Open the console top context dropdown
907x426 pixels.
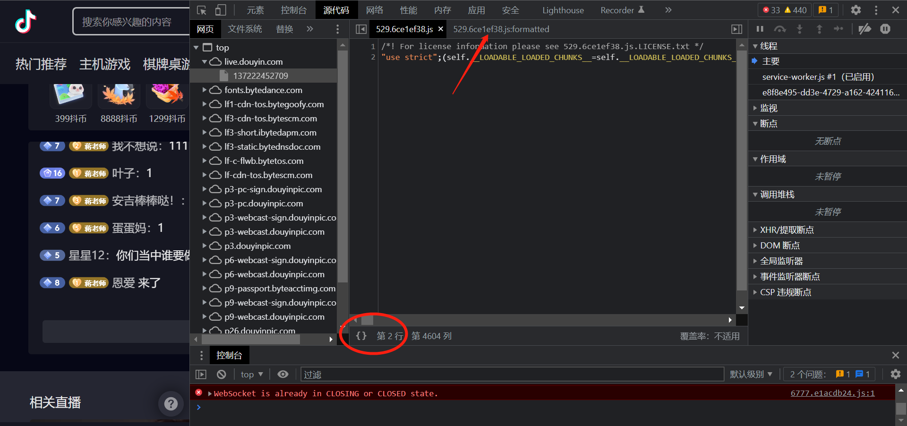252,375
